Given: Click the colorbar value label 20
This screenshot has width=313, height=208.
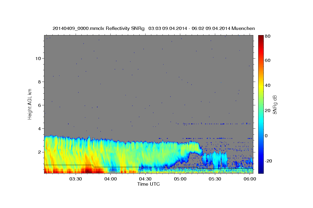Looking at the screenshot, I should tap(267, 110).
